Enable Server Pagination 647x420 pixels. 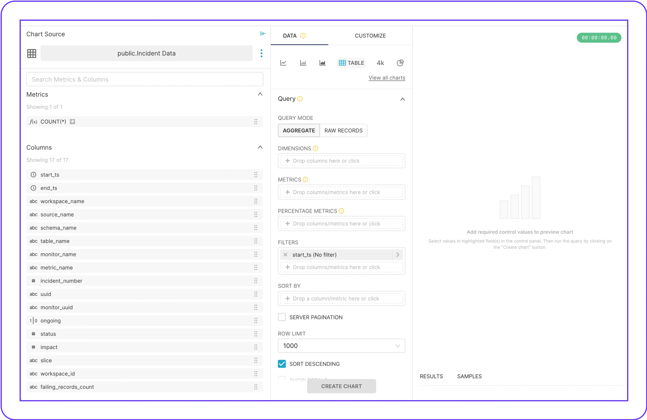point(282,317)
